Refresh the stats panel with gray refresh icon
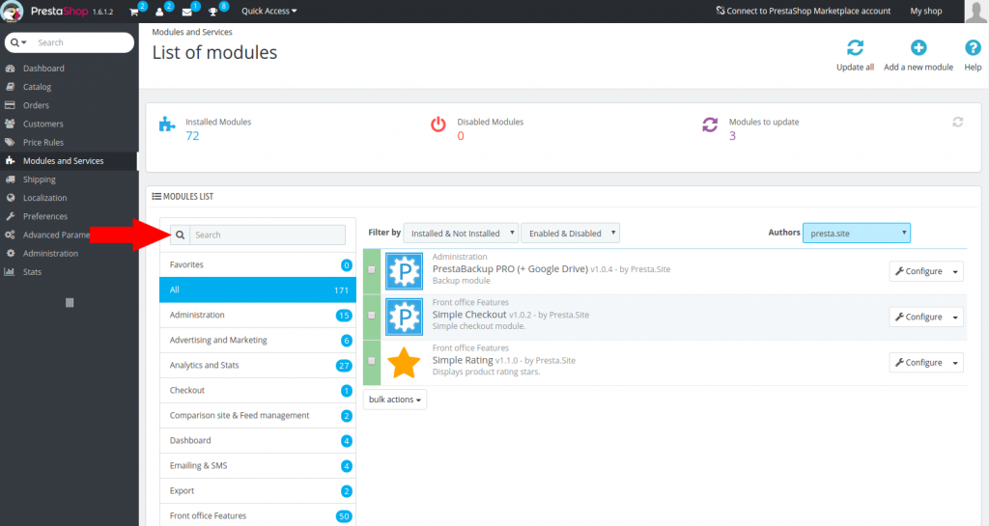The image size is (989, 526). (x=957, y=123)
